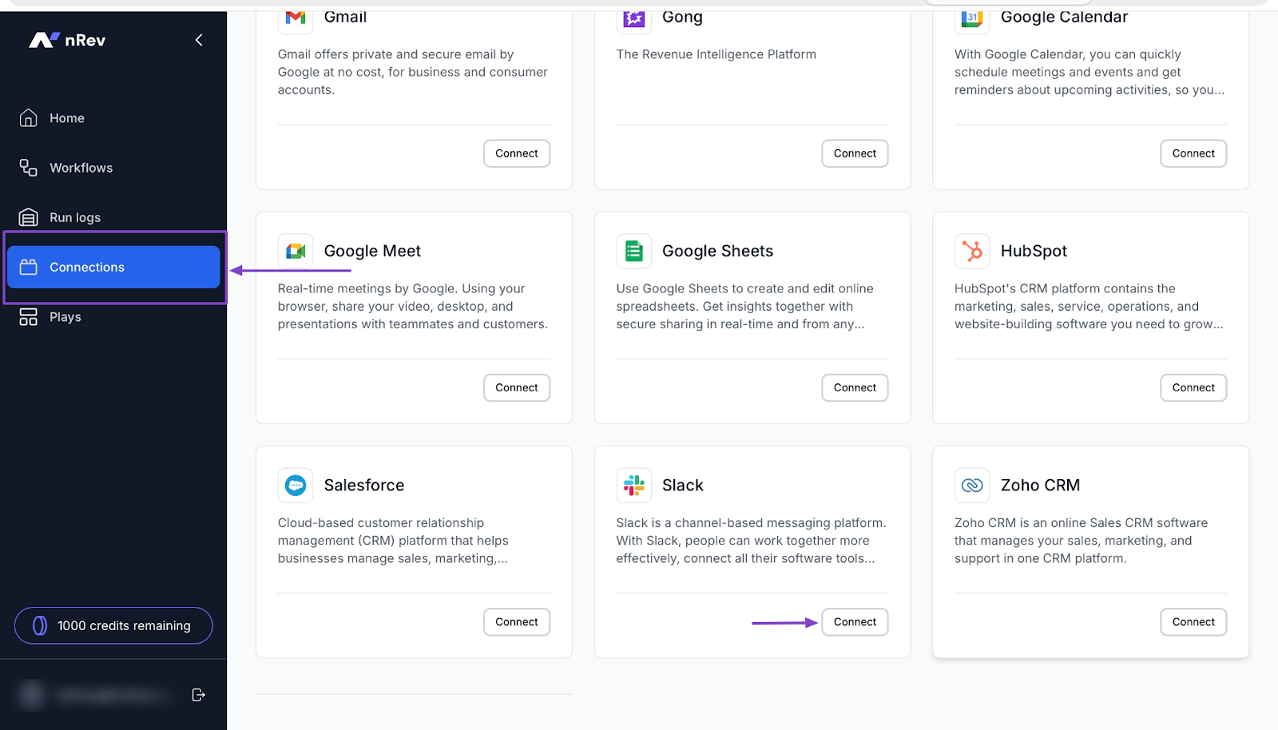
Task: Connect the Zoho CRM integration
Action: (x=1193, y=621)
